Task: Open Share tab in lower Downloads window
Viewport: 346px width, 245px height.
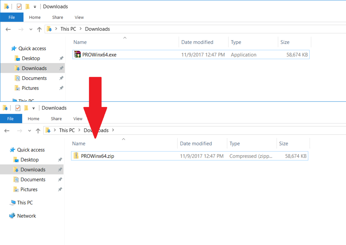Action: [56, 118]
